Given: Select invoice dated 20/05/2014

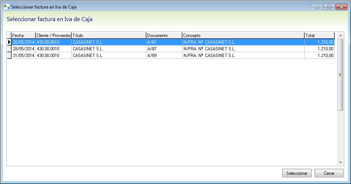Looking at the screenshot, I should (x=23, y=42).
